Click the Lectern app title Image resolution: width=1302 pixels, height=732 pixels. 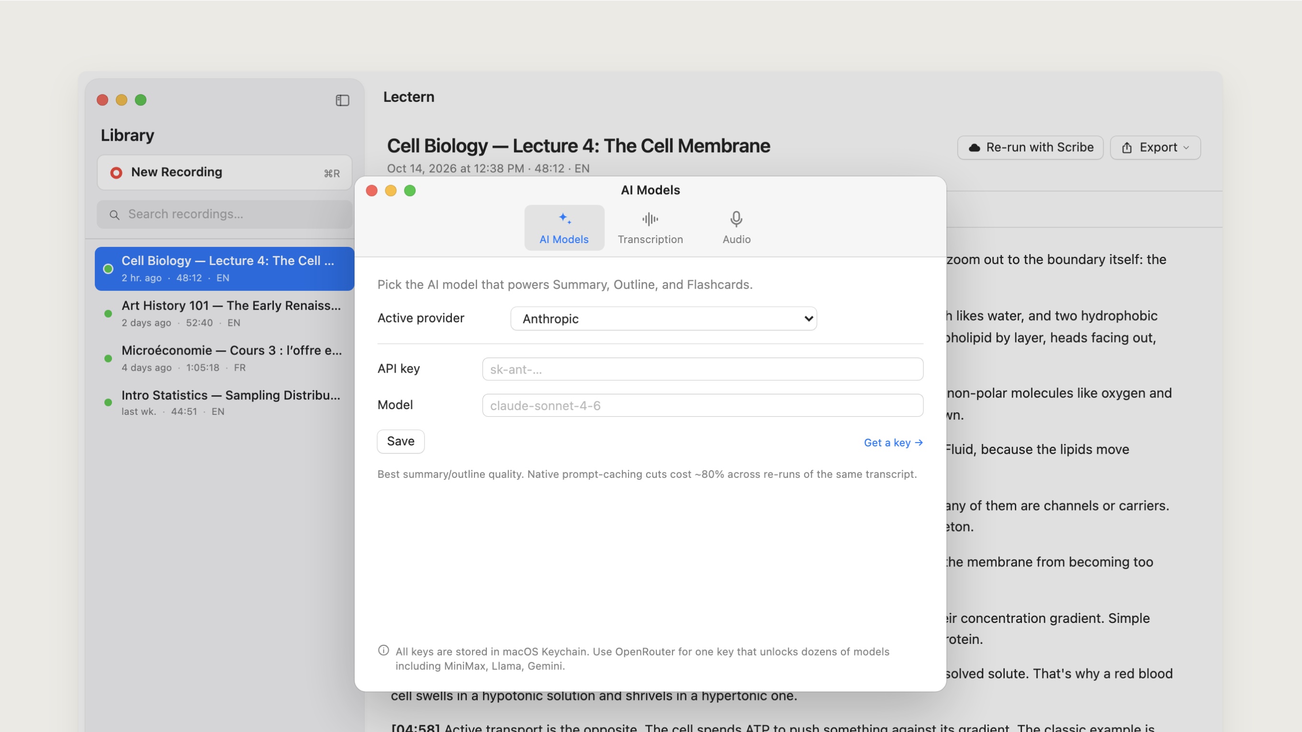pos(408,97)
